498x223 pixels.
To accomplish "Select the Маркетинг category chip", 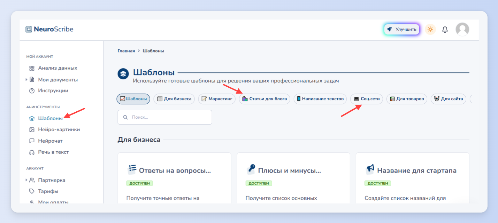I will (217, 99).
